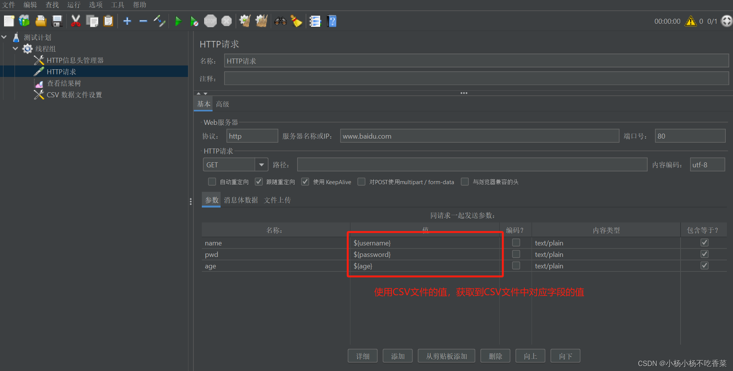Click the Reset search icon
Screen dimensions: 733x371
click(x=296, y=21)
